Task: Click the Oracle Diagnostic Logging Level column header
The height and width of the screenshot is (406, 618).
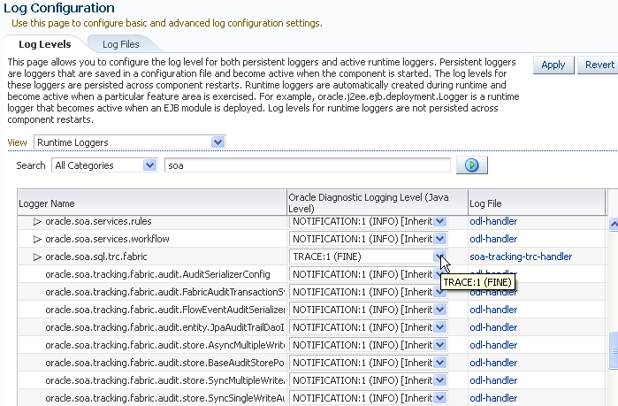Action: click(378, 203)
